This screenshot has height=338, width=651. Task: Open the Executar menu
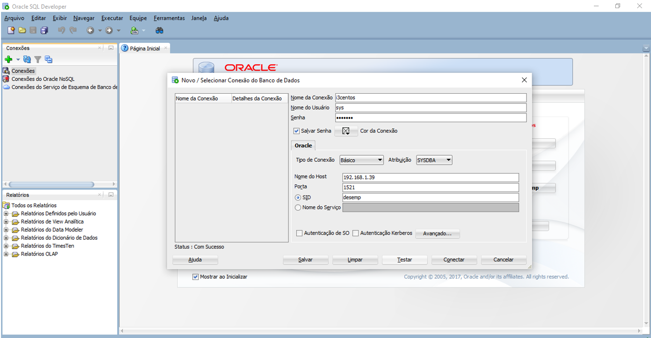(112, 18)
